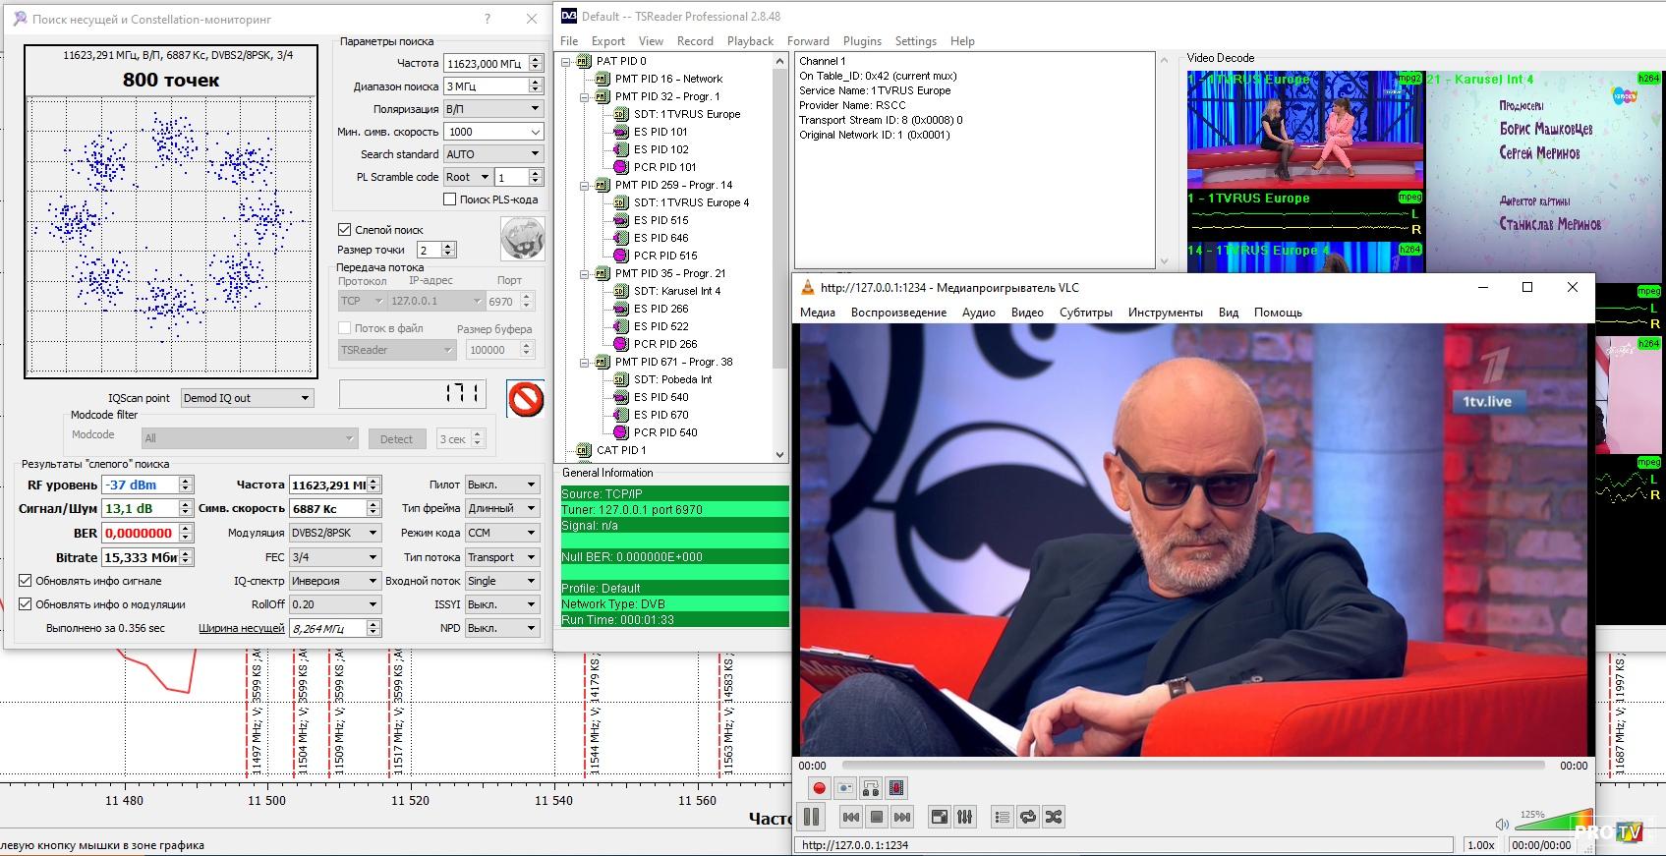Click the red VLC record button
The width and height of the screenshot is (1666, 856).
819,788
